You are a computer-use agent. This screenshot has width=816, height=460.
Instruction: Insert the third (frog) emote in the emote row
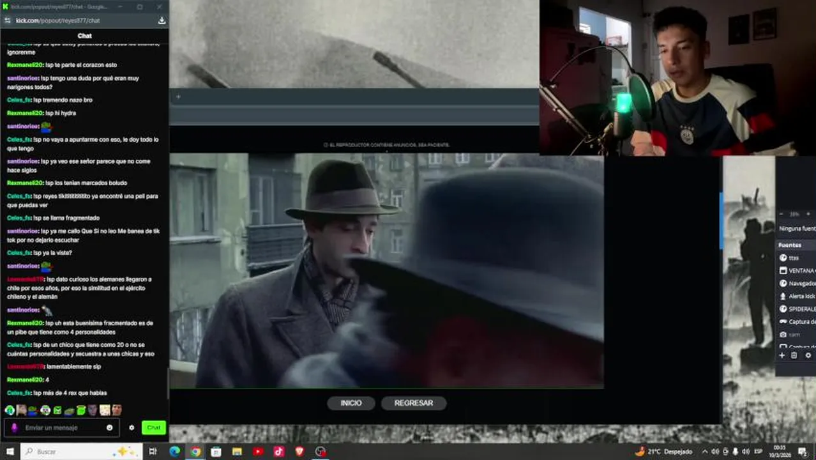point(33,410)
